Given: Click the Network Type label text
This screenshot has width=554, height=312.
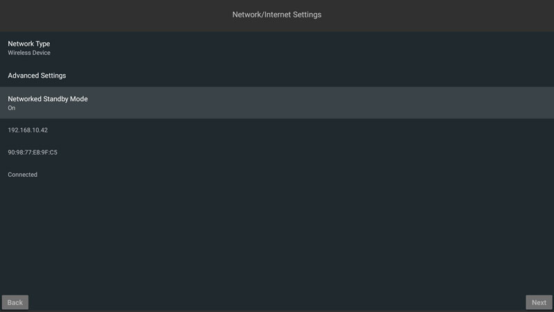Looking at the screenshot, I should 29,44.
